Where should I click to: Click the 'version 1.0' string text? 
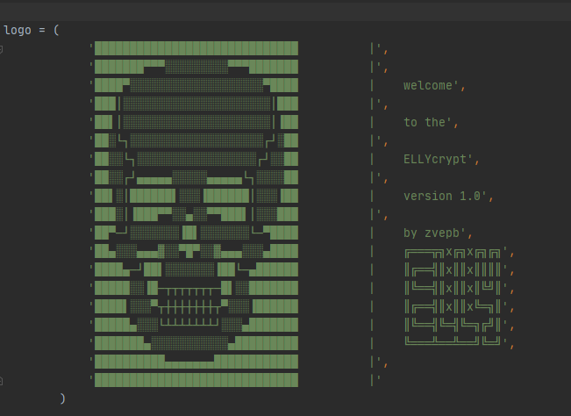442,197
